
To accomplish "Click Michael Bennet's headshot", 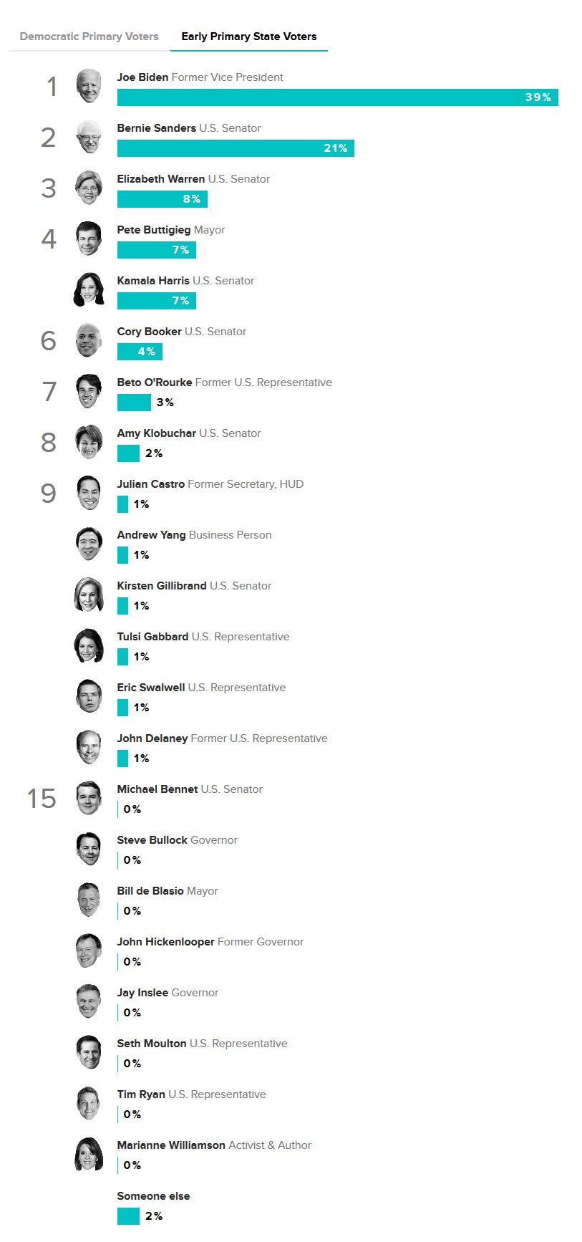I will pos(89,798).
